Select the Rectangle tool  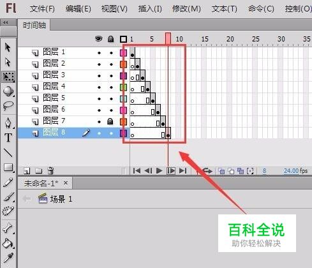(x=8, y=168)
